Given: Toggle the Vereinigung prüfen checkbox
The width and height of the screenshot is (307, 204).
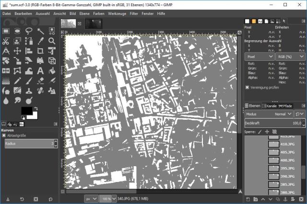Looking at the screenshot, I should point(247,87).
